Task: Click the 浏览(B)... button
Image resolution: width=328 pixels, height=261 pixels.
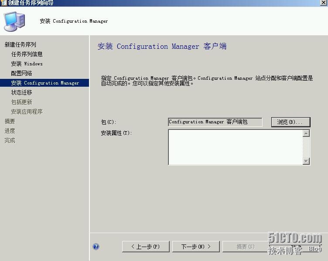Action: [x=291, y=122]
